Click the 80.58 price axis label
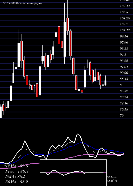The width and height of the screenshot is (133, 186). (x=124, y=109)
